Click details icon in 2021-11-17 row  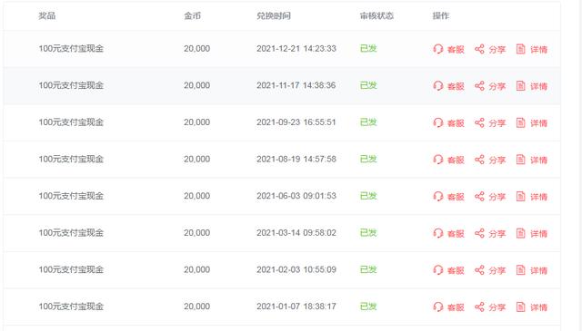(x=521, y=86)
